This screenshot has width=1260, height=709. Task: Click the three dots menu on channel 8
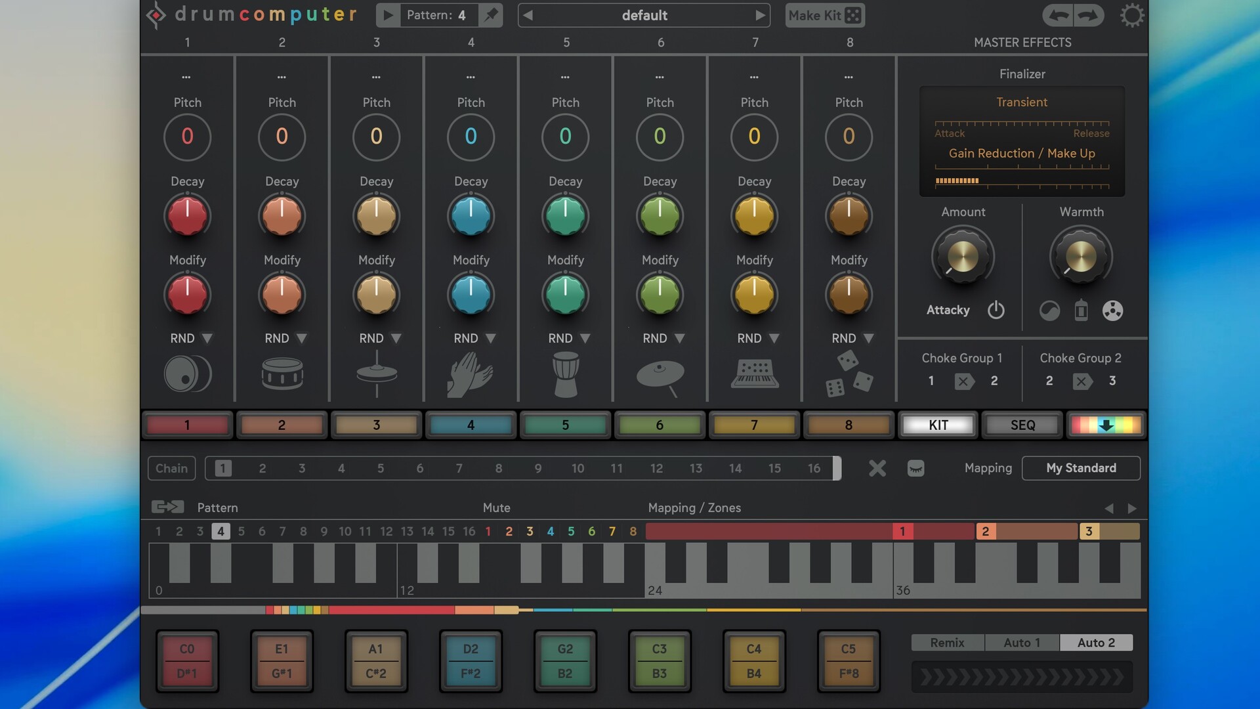tap(849, 77)
